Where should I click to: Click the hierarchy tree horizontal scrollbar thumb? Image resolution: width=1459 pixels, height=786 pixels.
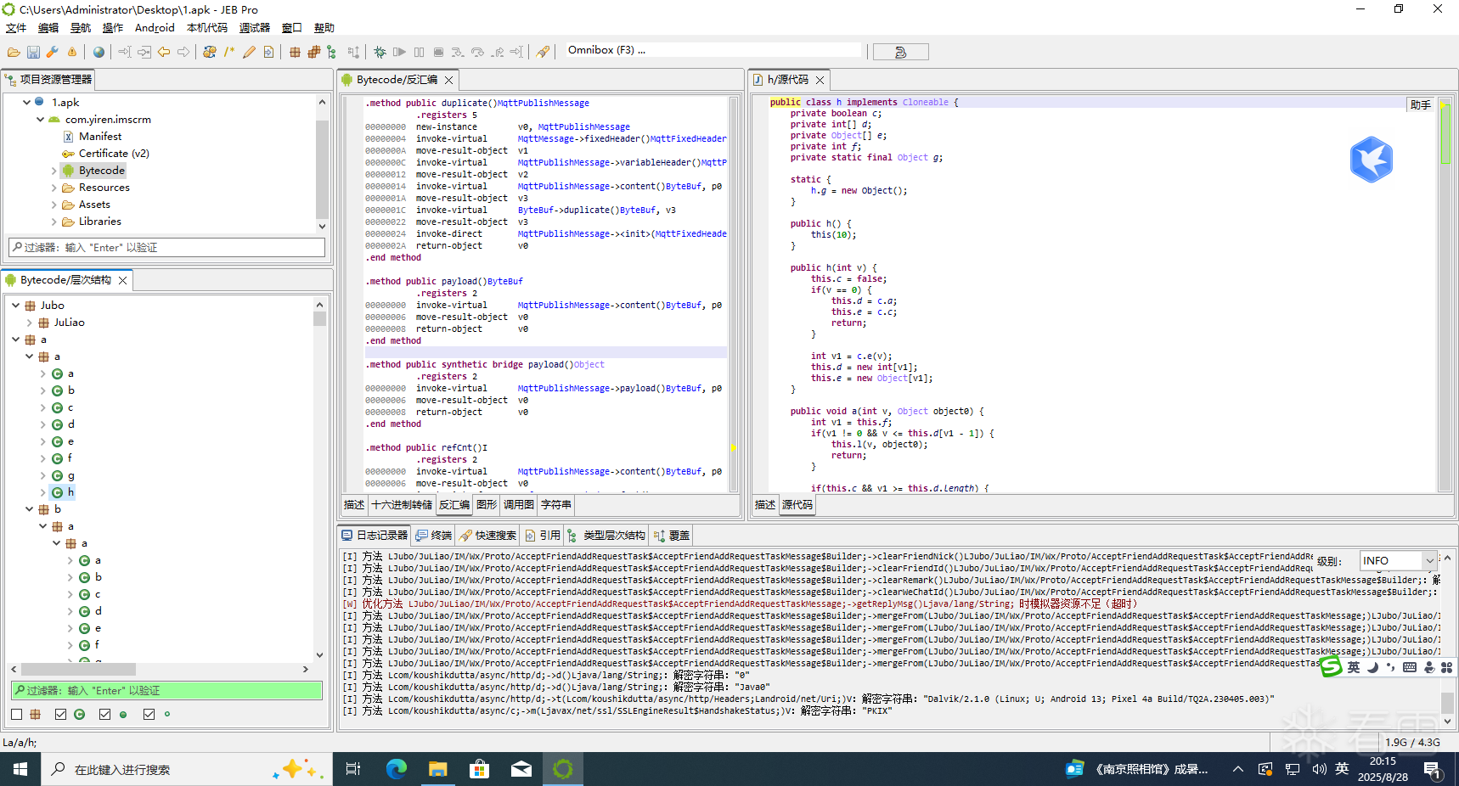(78, 669)
